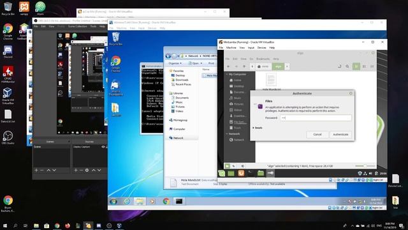Open Atom editor desktop shortcut

click(x=40, y=8)
